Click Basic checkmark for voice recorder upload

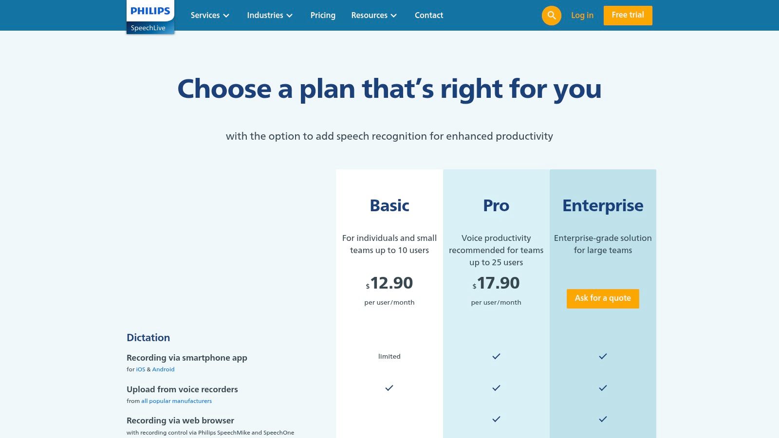pos(389,388)
